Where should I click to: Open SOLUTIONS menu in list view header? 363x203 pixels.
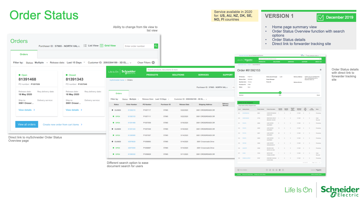pos(178,75)
